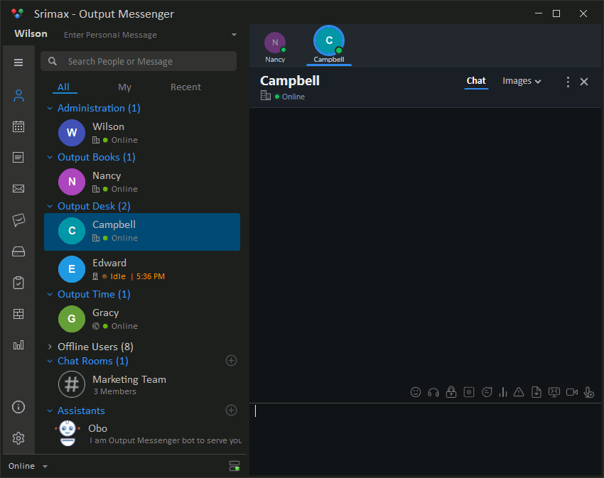
Task: Open the Notes sidebar icon
Action: coord(18,157)
